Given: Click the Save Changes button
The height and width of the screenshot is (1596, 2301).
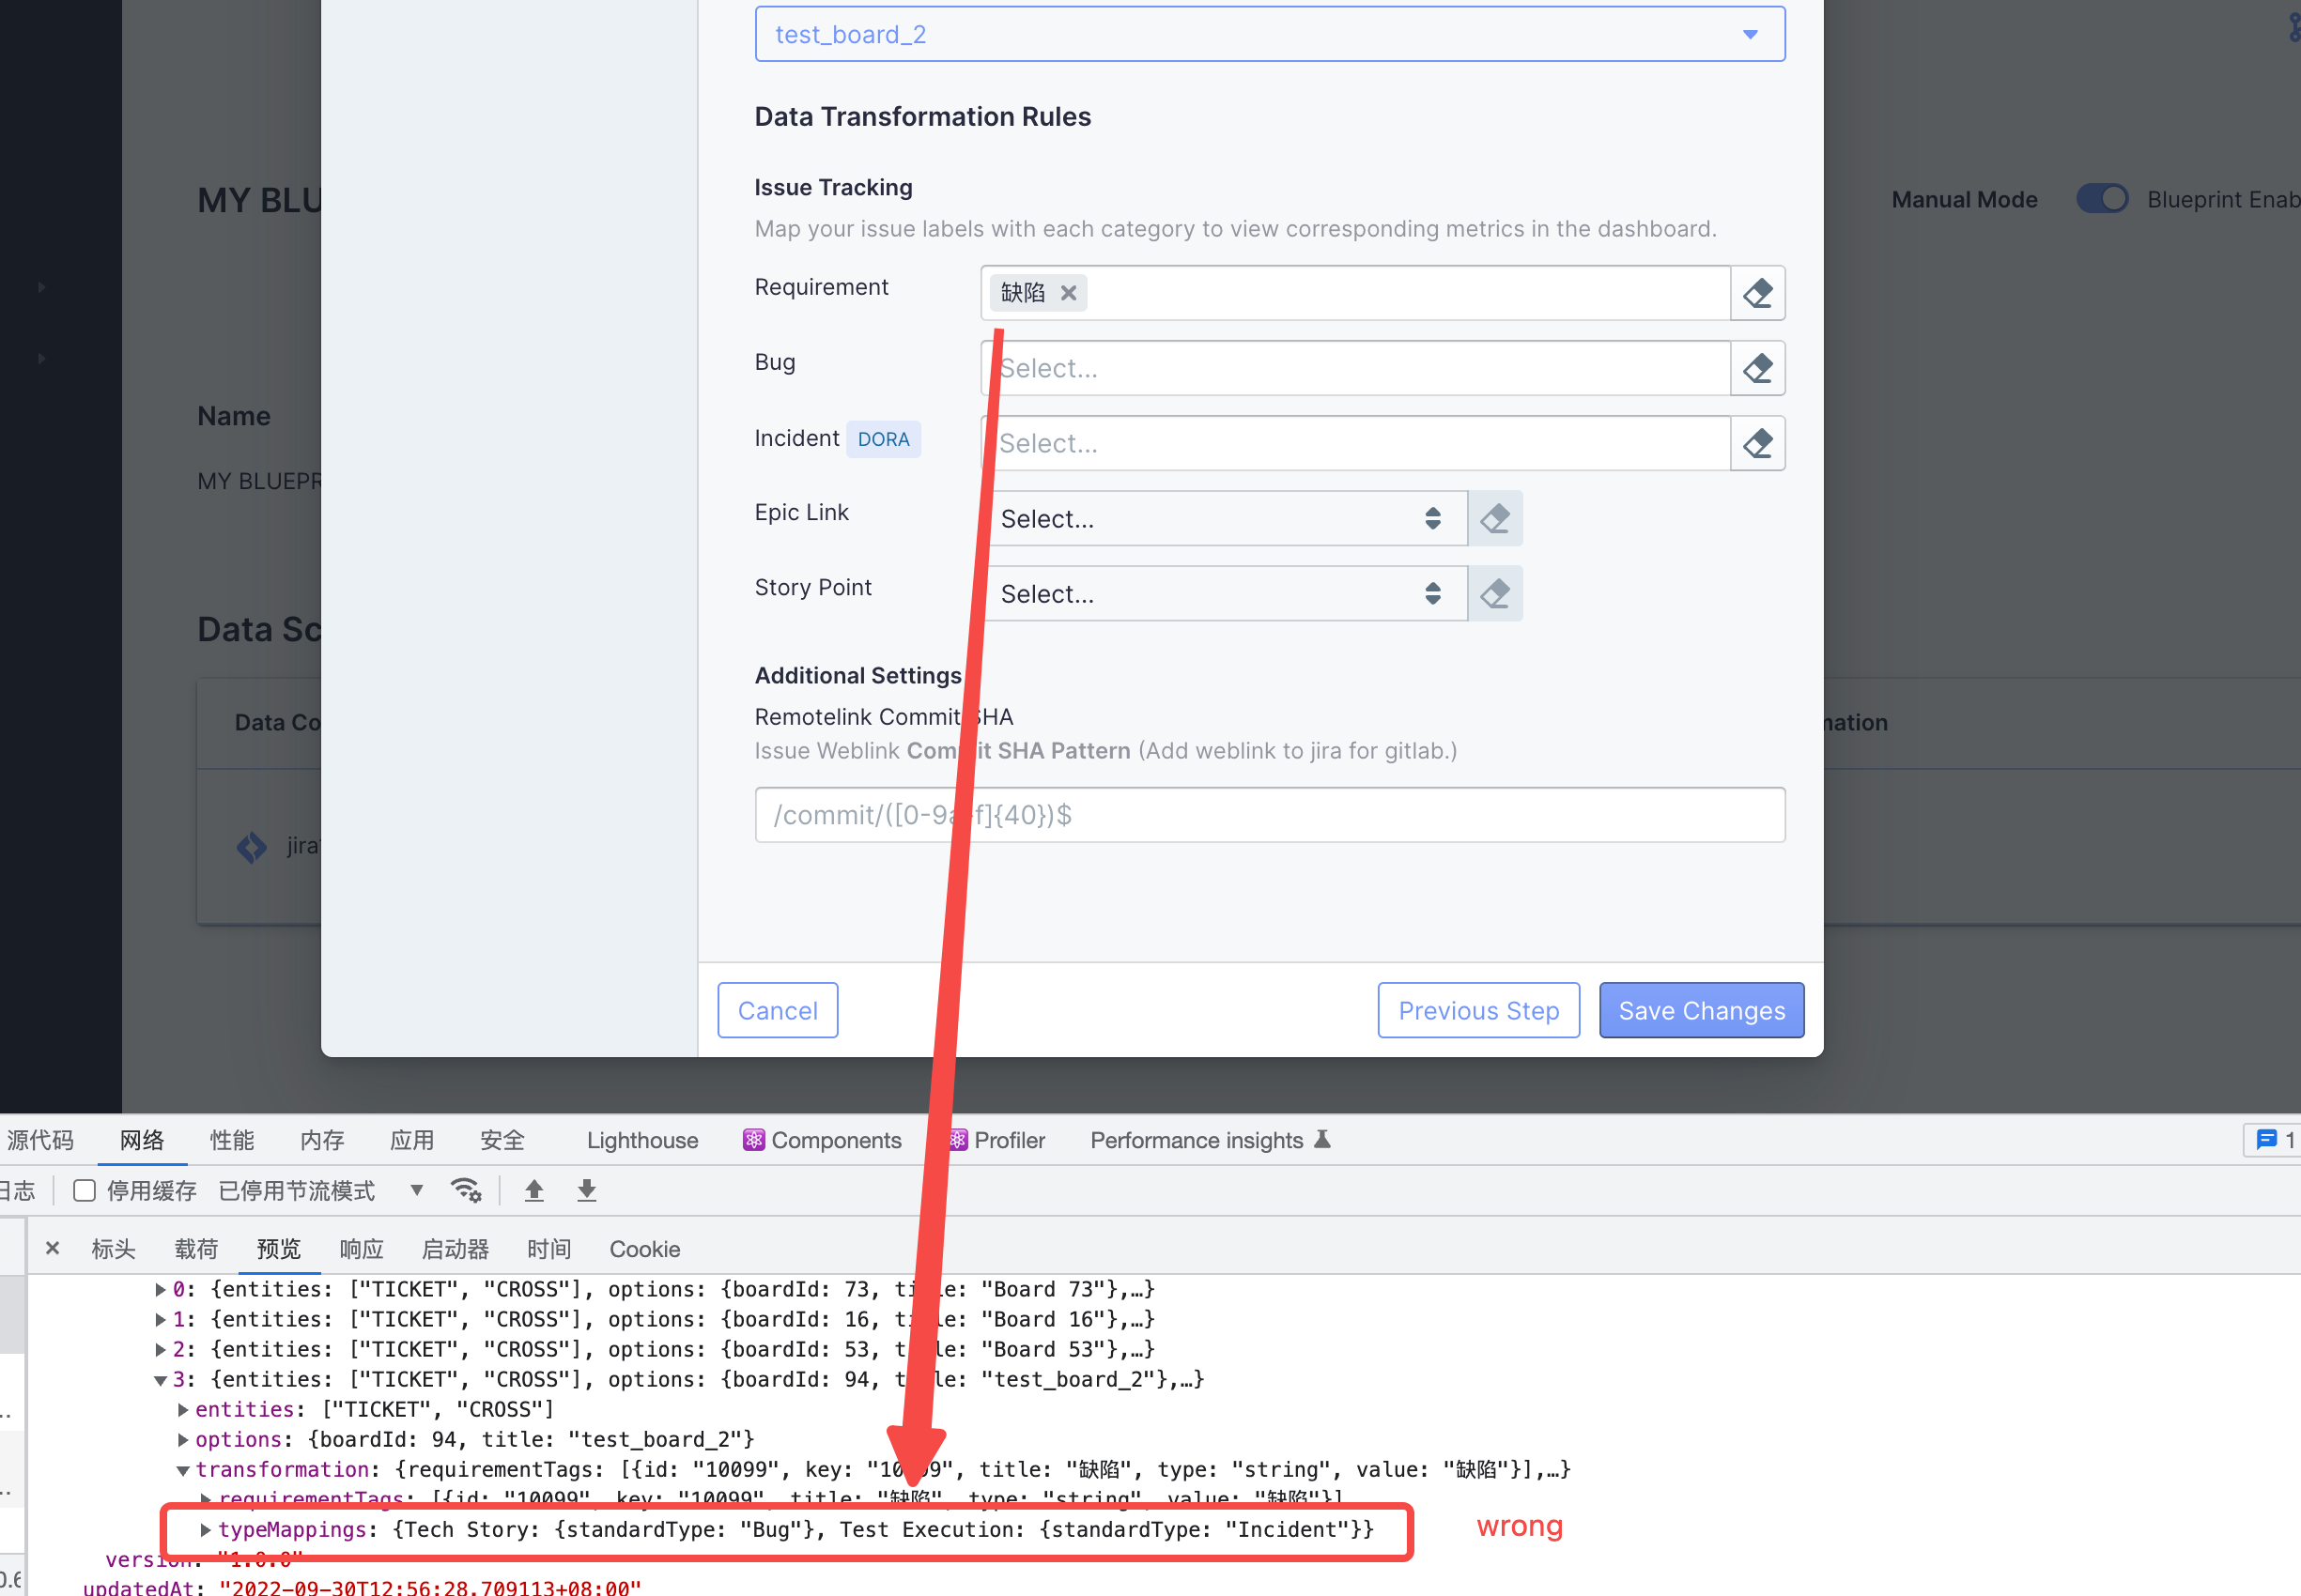Looking at the screenshot, I should pyautogui.click(x=1701, y=1010).
